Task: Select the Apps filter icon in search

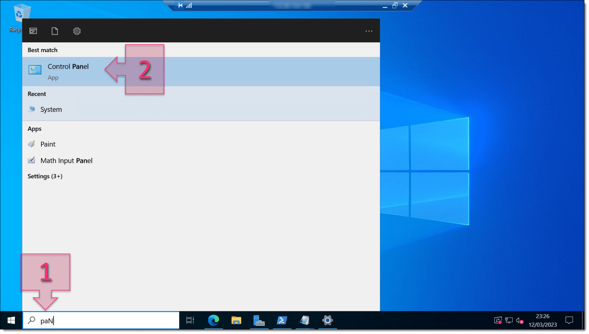Action: (x=33, y=31)
